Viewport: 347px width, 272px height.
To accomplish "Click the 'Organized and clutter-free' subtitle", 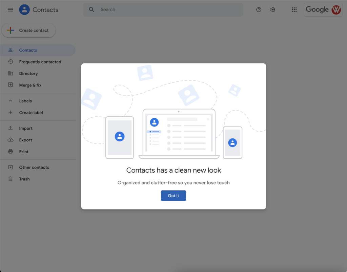I will 173,183.
